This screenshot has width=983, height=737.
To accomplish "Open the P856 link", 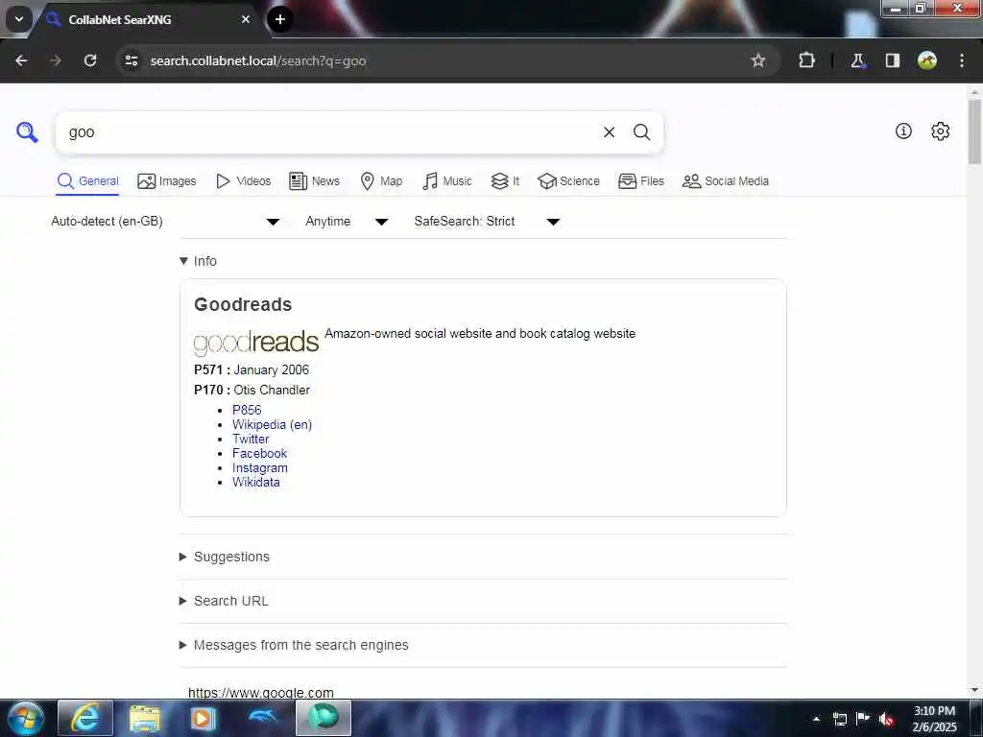I will 247,410.
